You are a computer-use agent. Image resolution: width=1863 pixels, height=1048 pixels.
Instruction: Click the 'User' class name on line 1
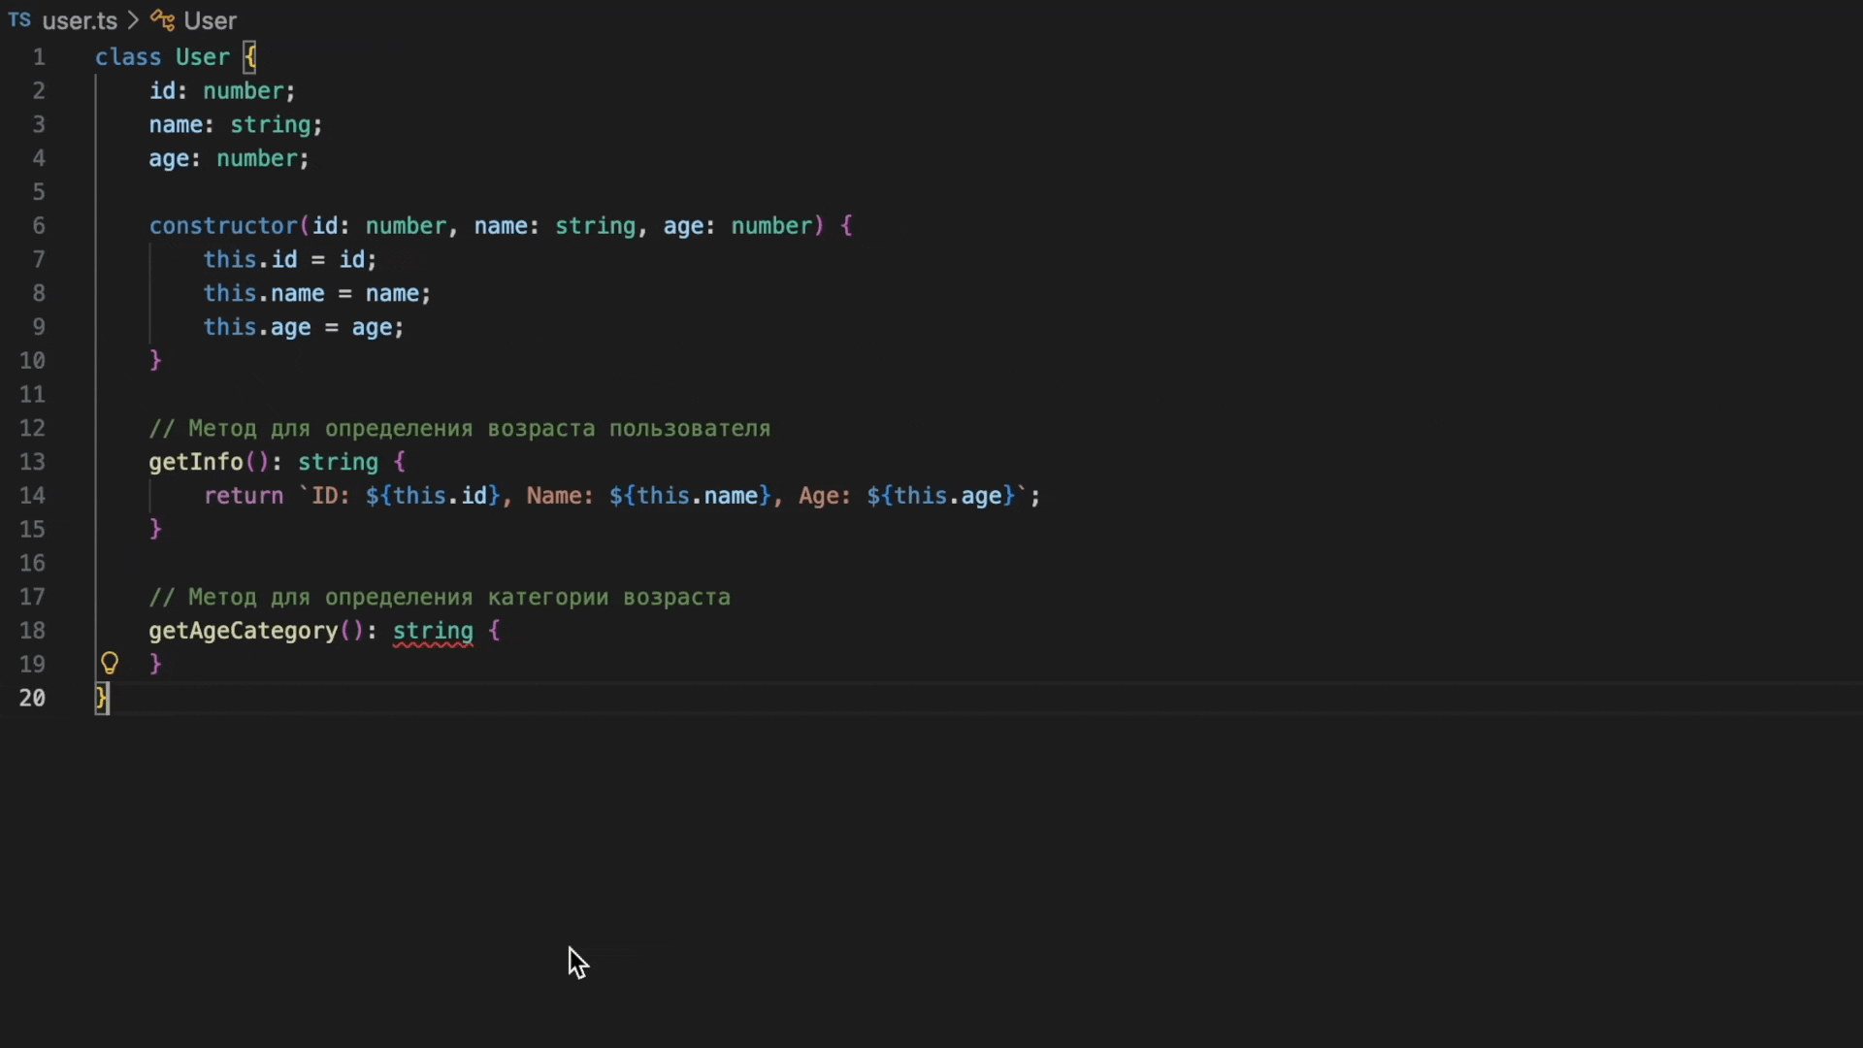(x=203, y=57)
